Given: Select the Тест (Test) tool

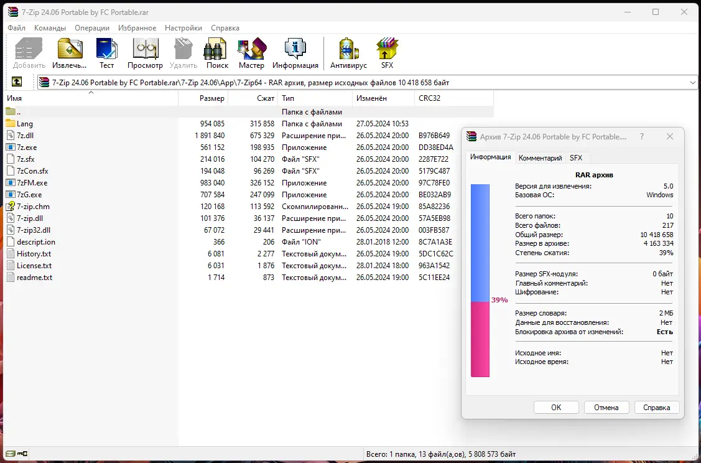Looking at the screenshot, I should (106, 52).
